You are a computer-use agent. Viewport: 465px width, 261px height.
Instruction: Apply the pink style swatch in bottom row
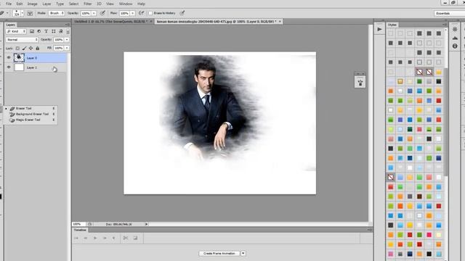pos(391,254)
